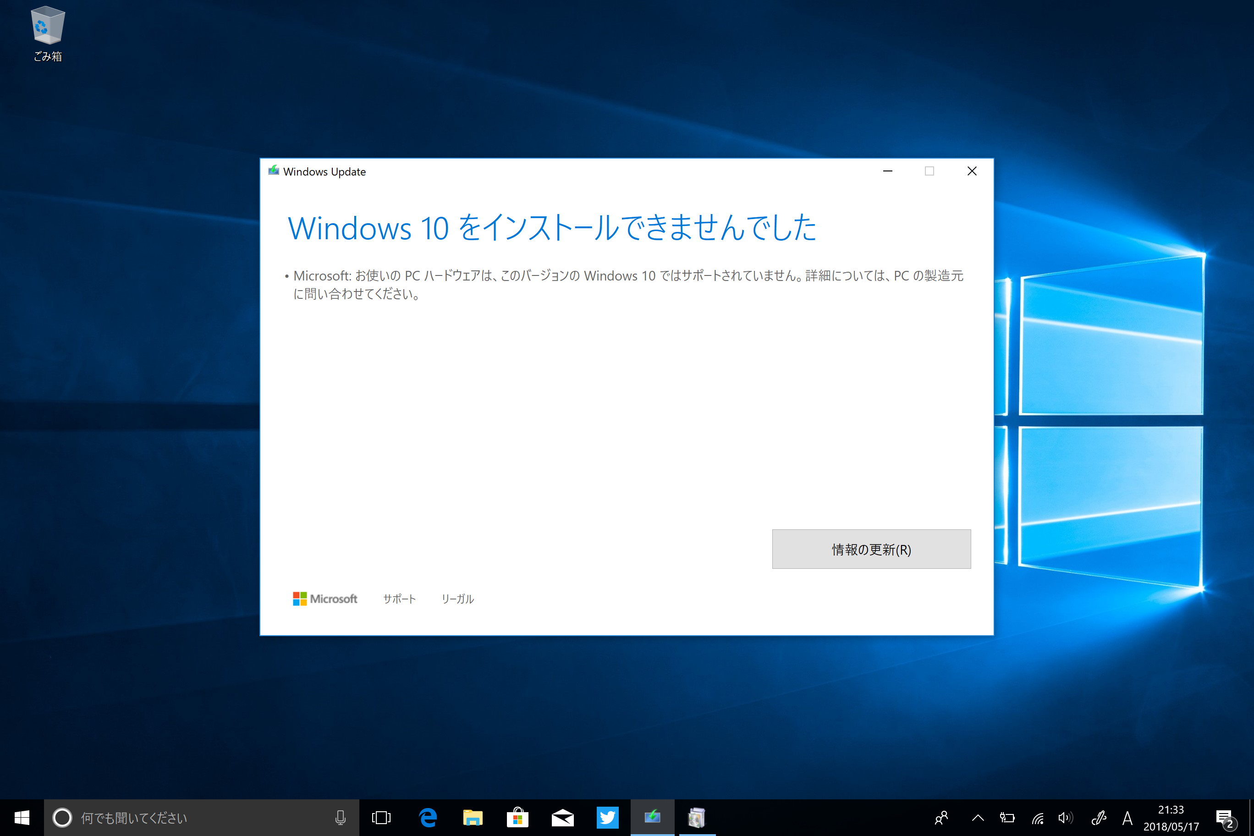Open Twitter from the taskbar
This screenshot has width=1254, height=836.
(607, 817)
